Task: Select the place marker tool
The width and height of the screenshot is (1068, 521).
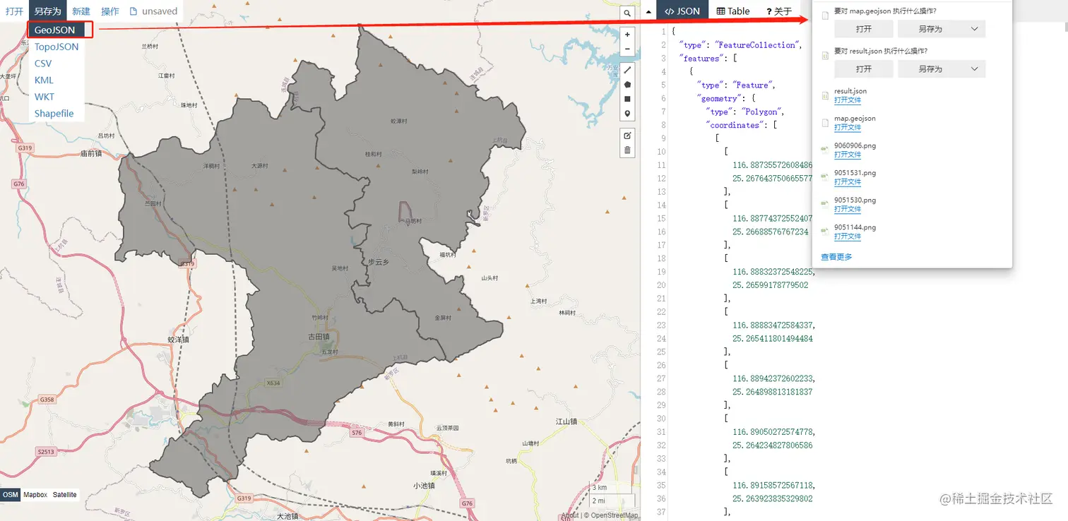Action: [627, 113]
